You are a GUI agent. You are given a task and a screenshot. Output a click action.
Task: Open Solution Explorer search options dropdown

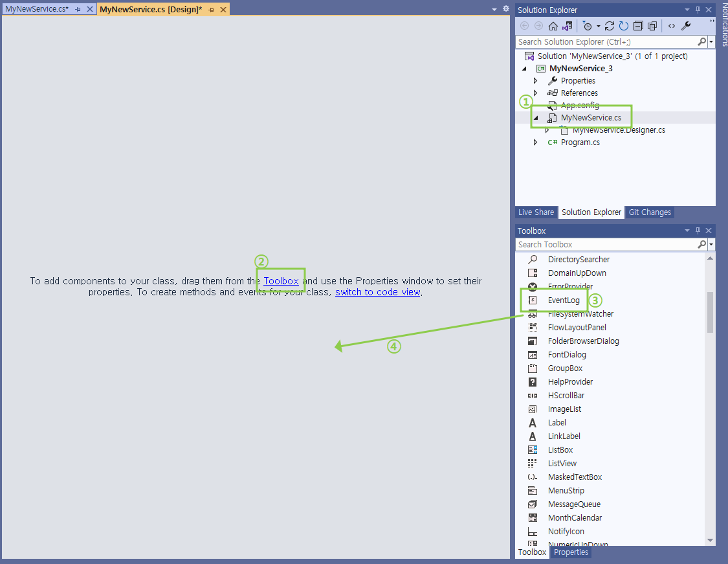(711, 42)
